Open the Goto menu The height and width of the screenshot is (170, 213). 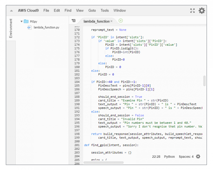tap(92, 11)
